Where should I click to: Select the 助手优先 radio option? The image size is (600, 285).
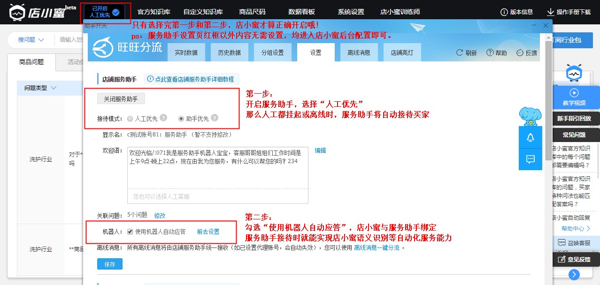(x=181, y=119)
